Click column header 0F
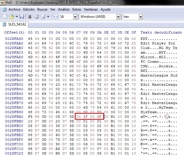This screenshot has width=184, height=155. point(134,32)
